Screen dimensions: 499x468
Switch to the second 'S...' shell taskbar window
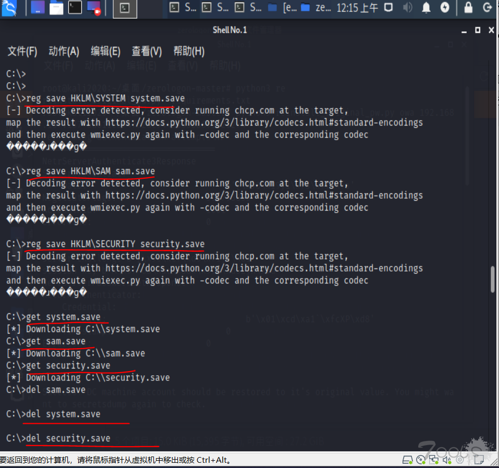(215, 7)
